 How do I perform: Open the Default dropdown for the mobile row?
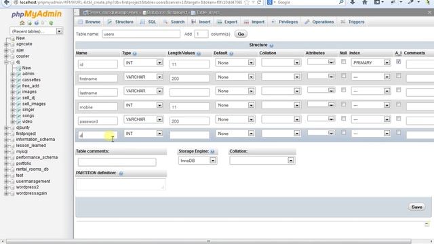(x=235, y=106)
